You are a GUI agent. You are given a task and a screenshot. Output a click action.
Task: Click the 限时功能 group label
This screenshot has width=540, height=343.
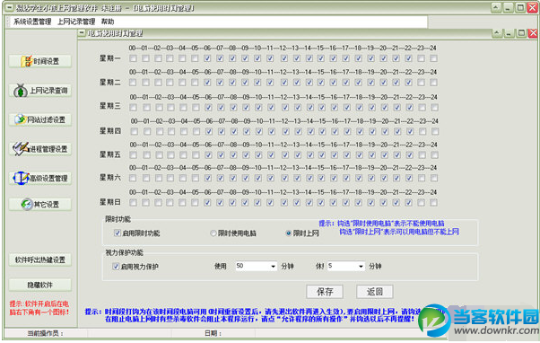pos(118,219)
